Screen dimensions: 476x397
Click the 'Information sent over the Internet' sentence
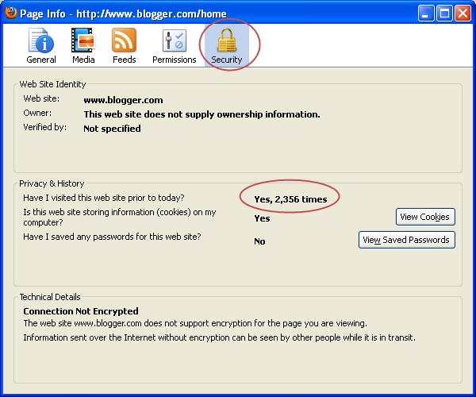coord(219,337)
